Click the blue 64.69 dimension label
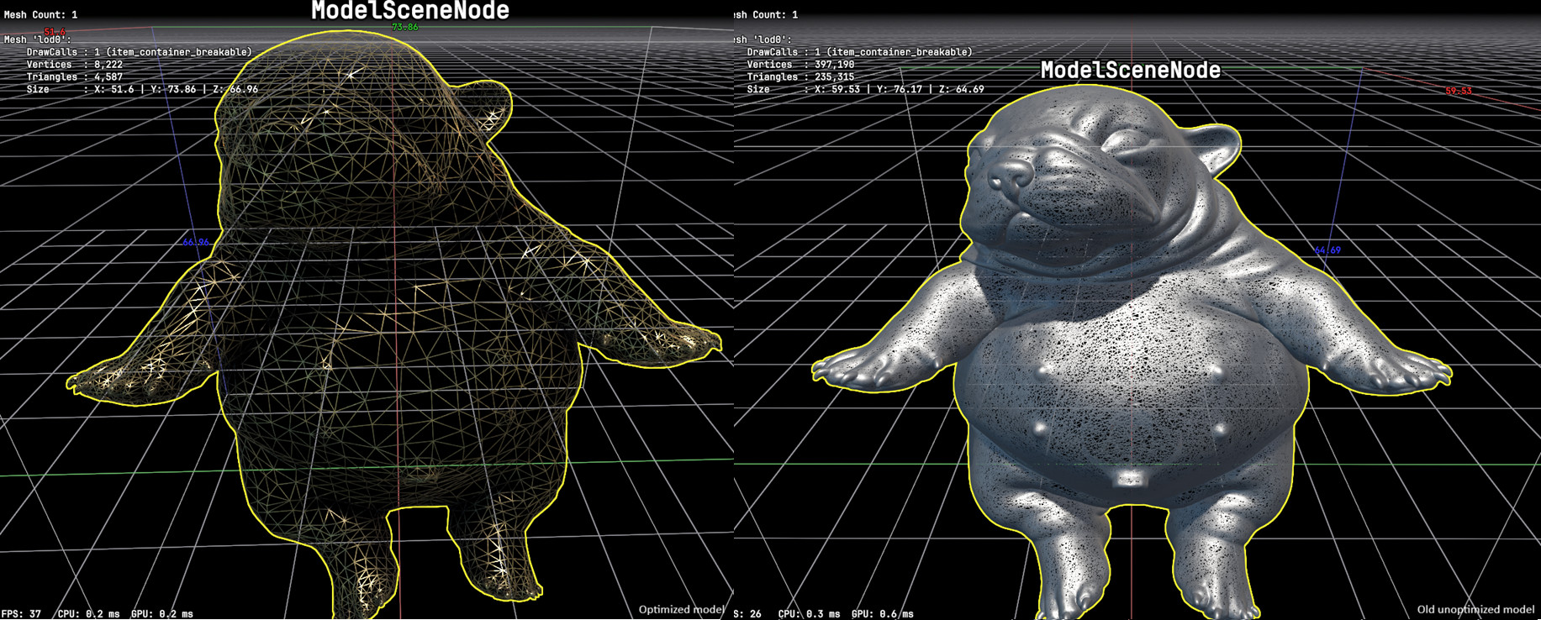 pos(1327,250)
